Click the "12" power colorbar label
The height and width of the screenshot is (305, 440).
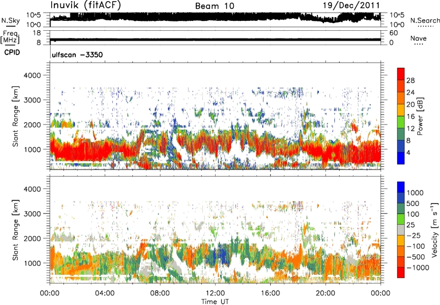(410, 129)
